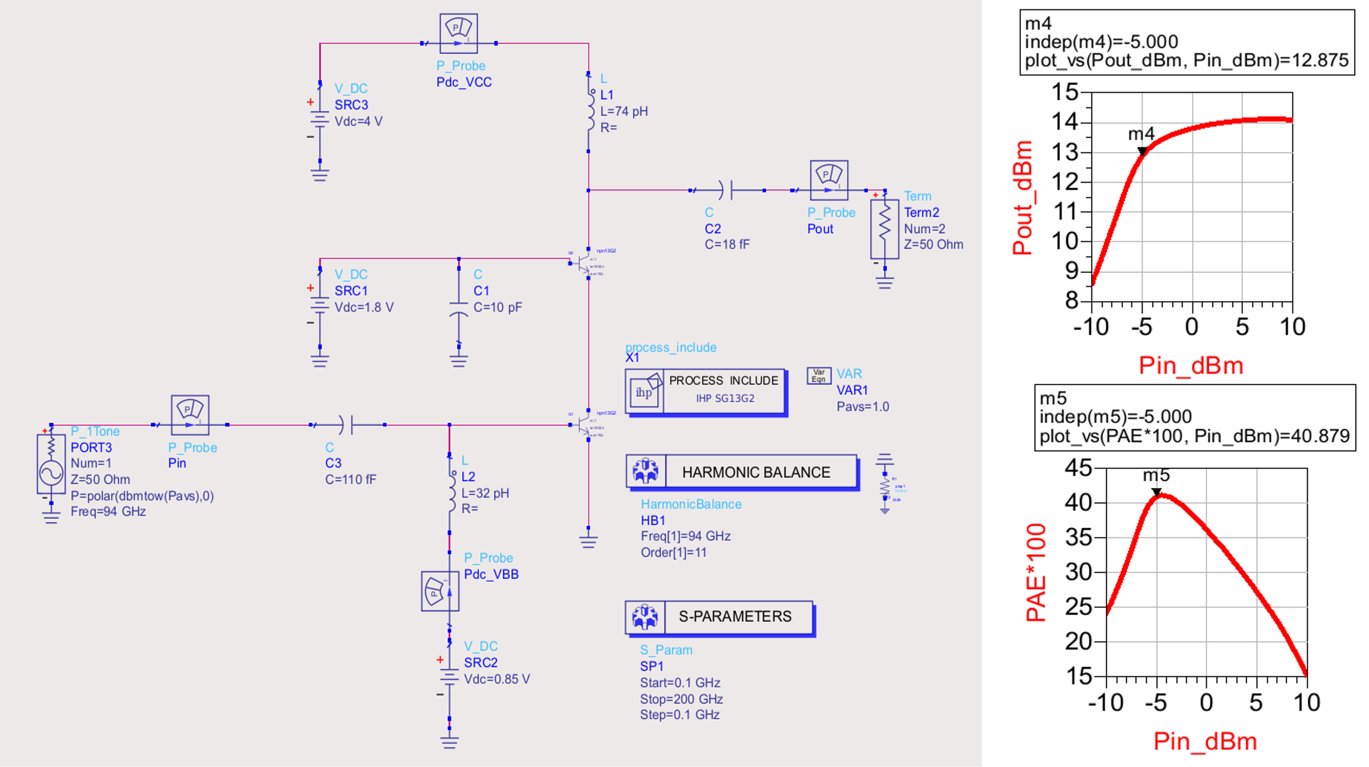The image size is (1369, 767).
Task: Click the Pdc_VCC label
Action: pyautogui.click(x=463, y=82)
